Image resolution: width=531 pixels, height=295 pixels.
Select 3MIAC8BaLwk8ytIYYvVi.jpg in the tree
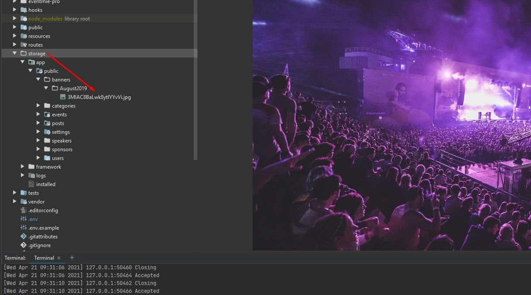tap(99, 97)
